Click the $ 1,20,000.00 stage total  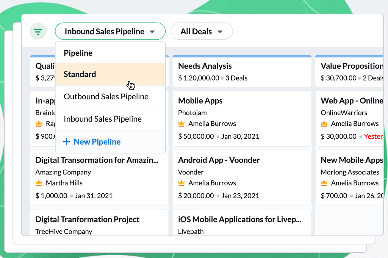pyautogui.click(x=199, y=78)
